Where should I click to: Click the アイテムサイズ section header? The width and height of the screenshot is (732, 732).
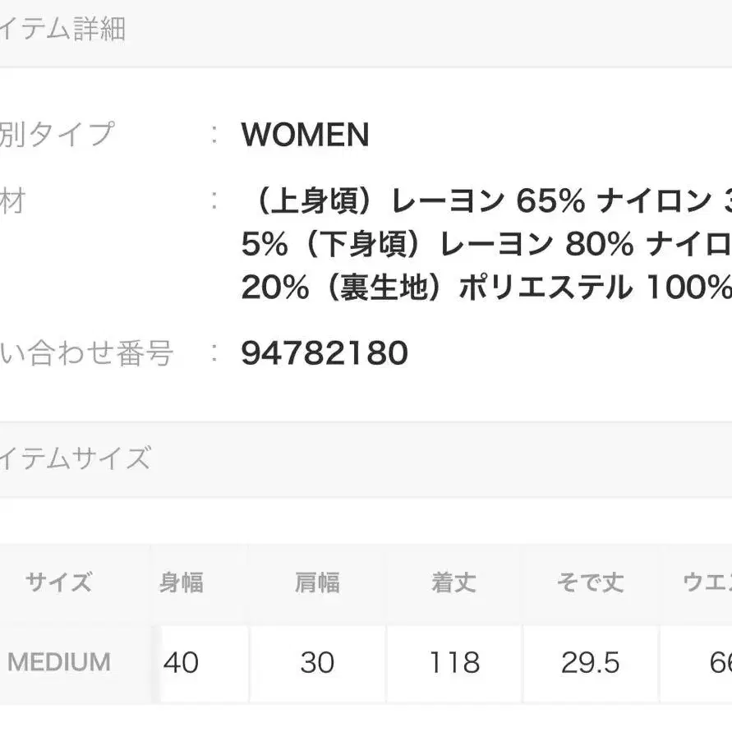pyautogui.click(x=76, y=458)
